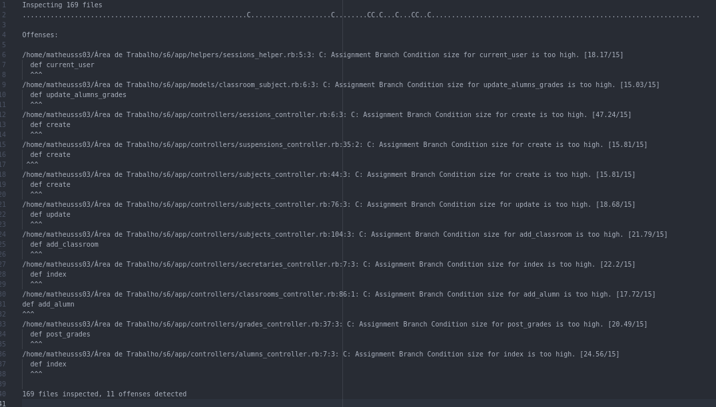The image size is (716, 407).
Task: Click the 'def update_alumns_grades' line
Action: coord(78,95)
